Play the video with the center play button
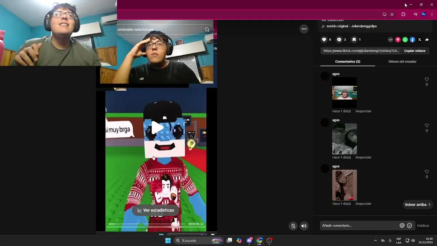The height and width of the screenshot is (246, 437). (x=157, y=127)
